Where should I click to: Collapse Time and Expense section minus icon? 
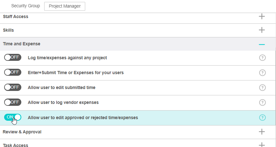[x=262, y=44]
